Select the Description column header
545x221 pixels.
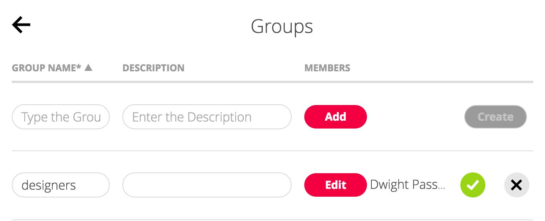coord(153,68)
